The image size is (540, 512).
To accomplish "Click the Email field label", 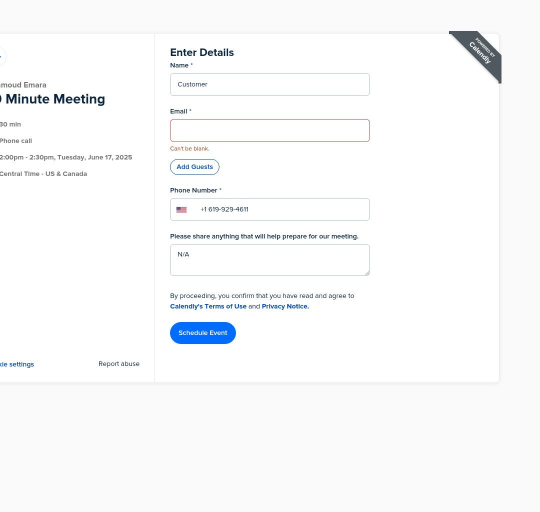I will point(178,111).
